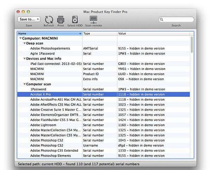211x170 pixels.
Task: Select the Adobe Photoshop Elements row
Action: click(104, 156)
